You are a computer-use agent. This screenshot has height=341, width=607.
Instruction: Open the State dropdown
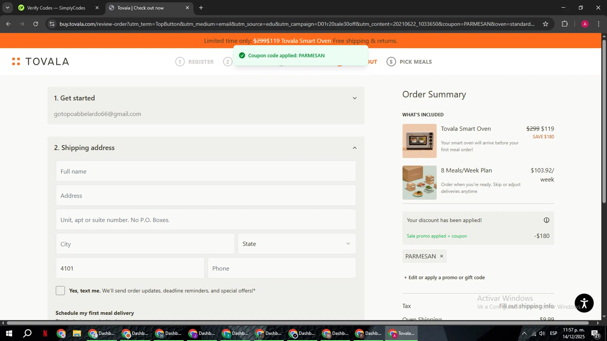click(x=297, y=244)
